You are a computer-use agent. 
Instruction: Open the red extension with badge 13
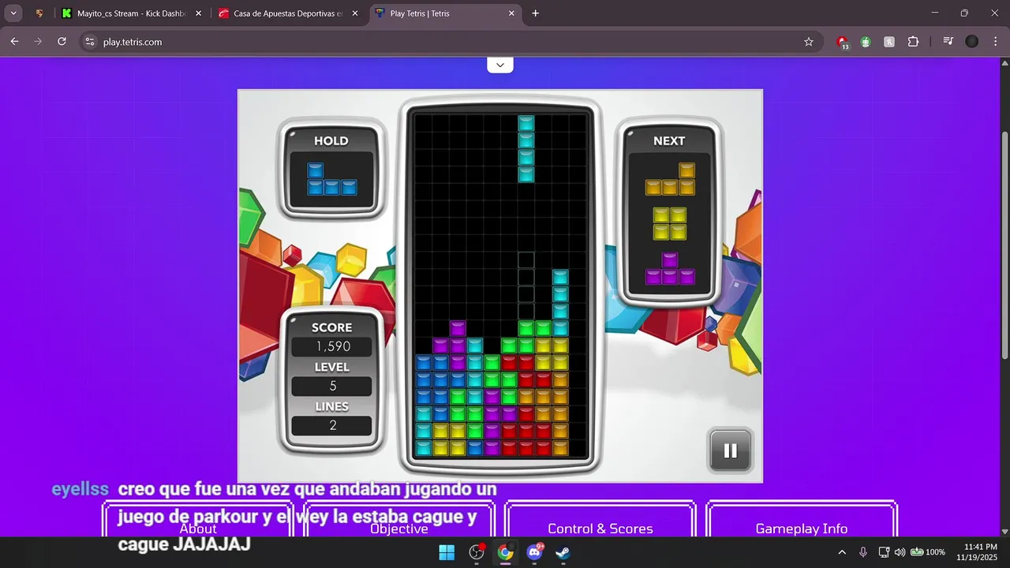(x=843, y=43)
